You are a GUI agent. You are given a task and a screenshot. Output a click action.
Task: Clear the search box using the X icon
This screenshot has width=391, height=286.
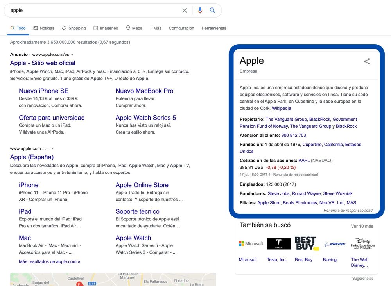(x=184, y=10)
